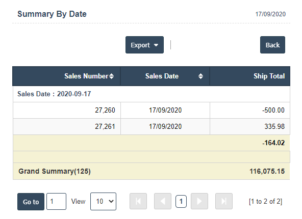Go to first page icon
The image size is (302, 219).
pos(138,201)
